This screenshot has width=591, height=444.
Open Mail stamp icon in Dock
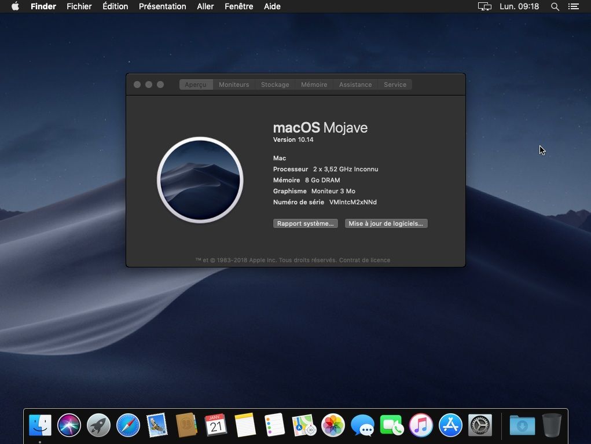157,425
